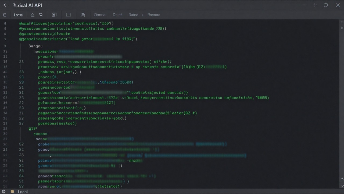Screen dimensions: 344x194
Task: Expand the chevron after Batoe
Action: click(142, 15)
